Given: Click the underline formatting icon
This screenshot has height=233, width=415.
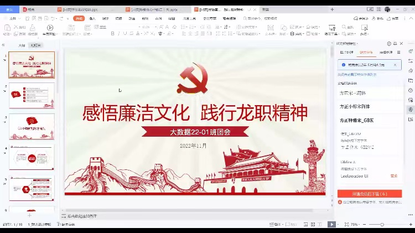Looking at the screenshot, I should [x=126, y=33].
